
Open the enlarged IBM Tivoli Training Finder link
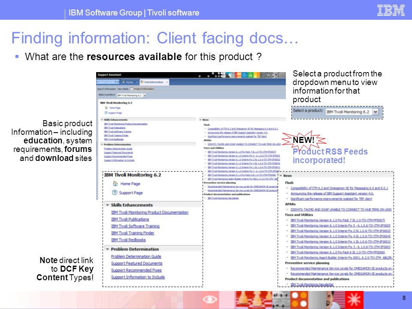click(133, 233)
